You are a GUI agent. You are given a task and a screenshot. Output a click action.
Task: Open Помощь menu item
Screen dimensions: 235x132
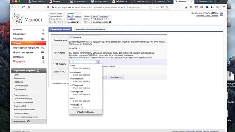[18, 57]
